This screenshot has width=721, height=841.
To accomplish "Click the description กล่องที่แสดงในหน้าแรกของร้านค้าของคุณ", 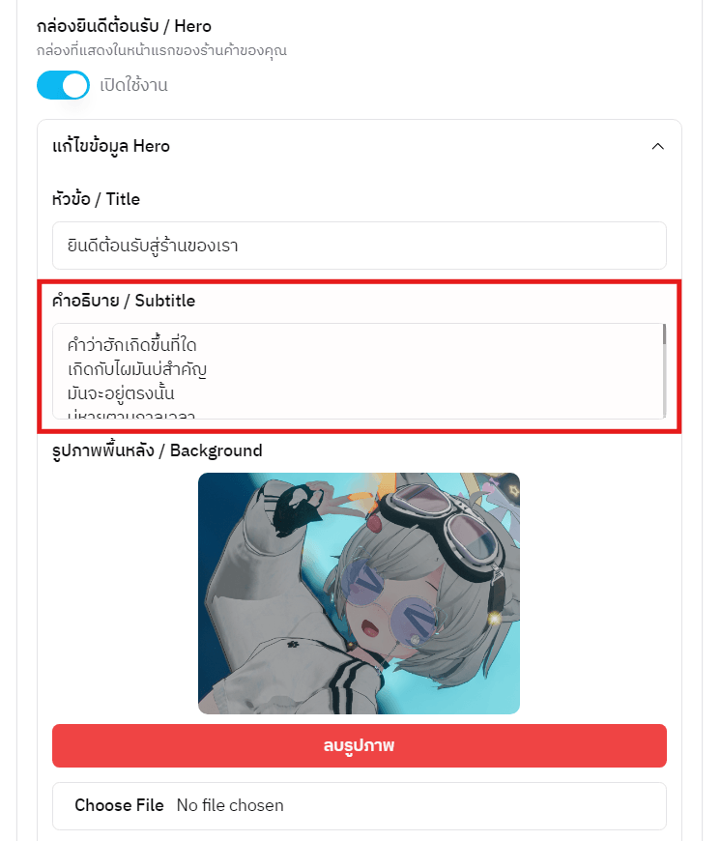I will pyautogui.click(x=162, y=51).
